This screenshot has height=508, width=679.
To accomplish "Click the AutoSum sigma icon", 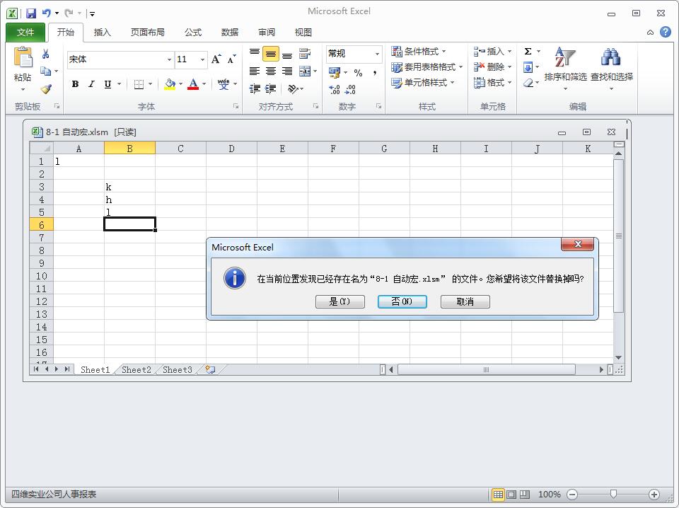I will tap(528, 52).
